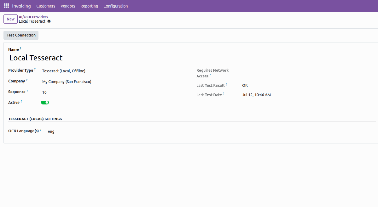378x207 pixels.
Task: Select the Tesseract (Local) Settings section heading
Action: [x=35, y=119]
